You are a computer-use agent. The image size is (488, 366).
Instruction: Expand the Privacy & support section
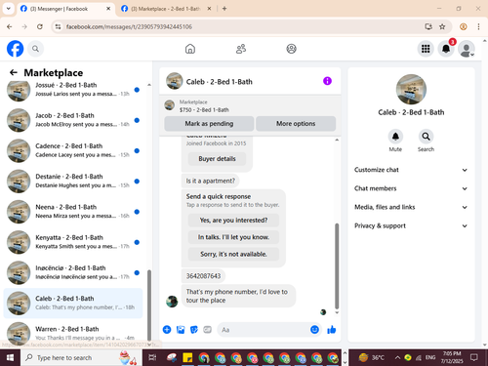coord(411,225)
